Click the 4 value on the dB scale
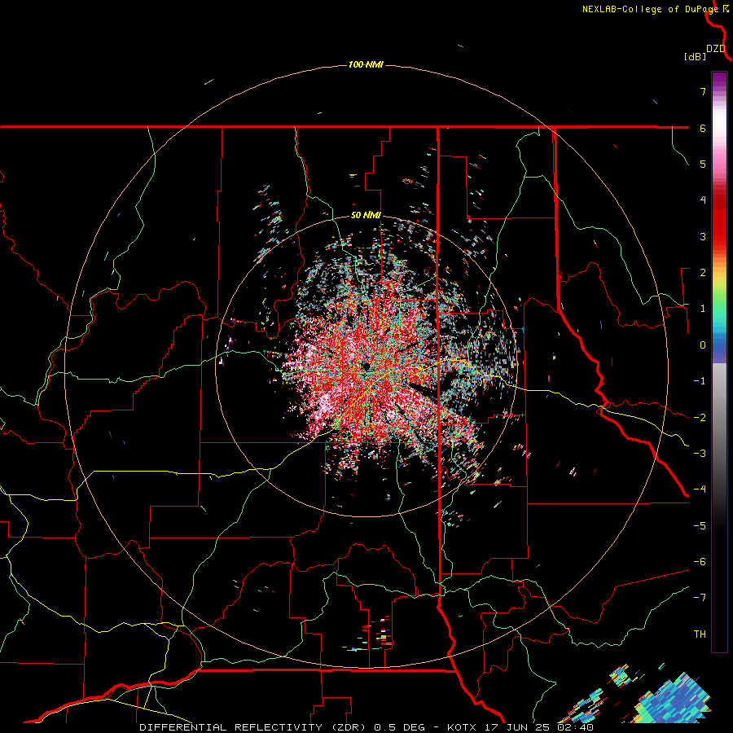Screen dimensions: 733x733 [703, 200]
